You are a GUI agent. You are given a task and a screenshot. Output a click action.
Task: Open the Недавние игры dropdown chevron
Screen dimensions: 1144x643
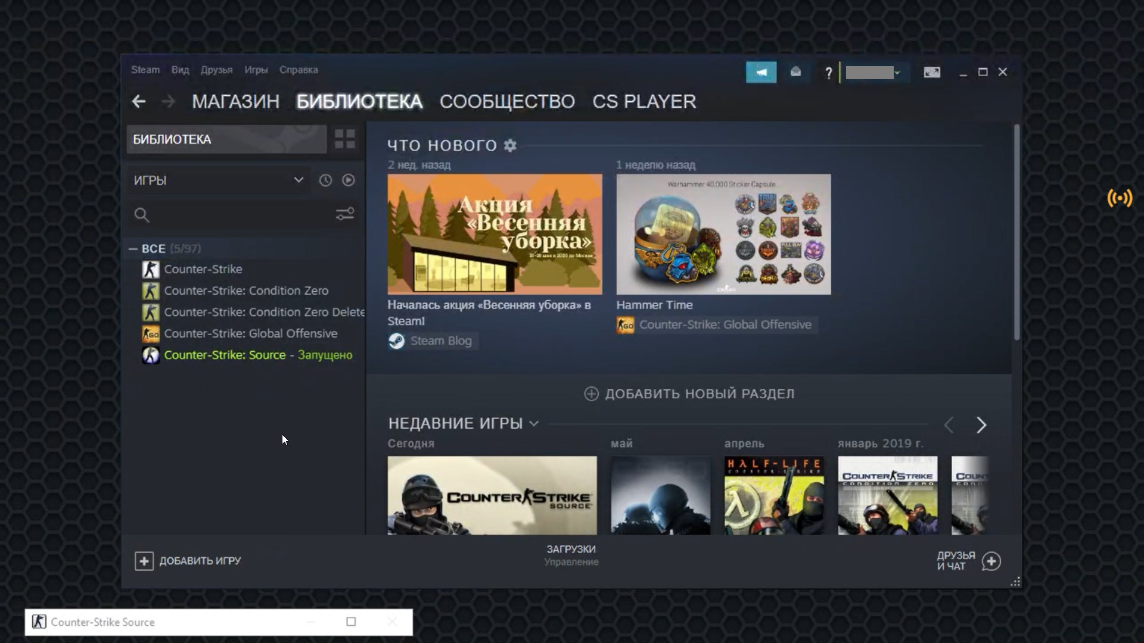(534, 424)
